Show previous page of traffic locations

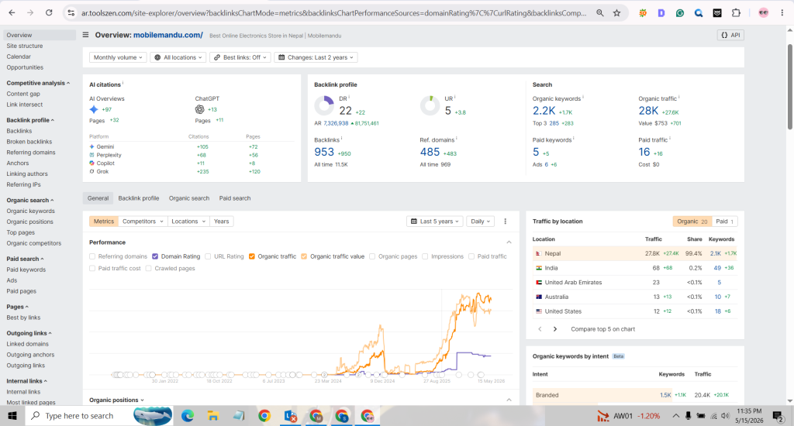pos(540,329)
